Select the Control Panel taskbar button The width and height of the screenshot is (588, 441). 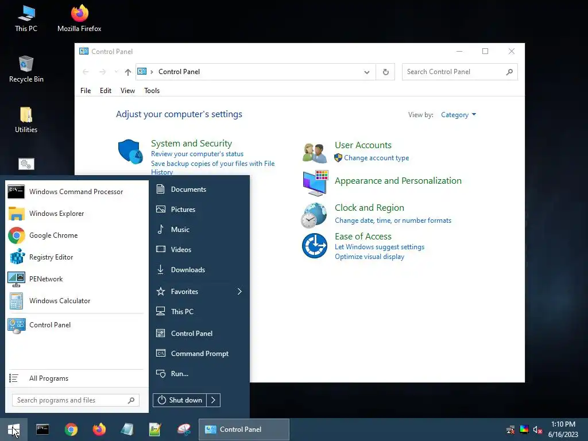243,430
